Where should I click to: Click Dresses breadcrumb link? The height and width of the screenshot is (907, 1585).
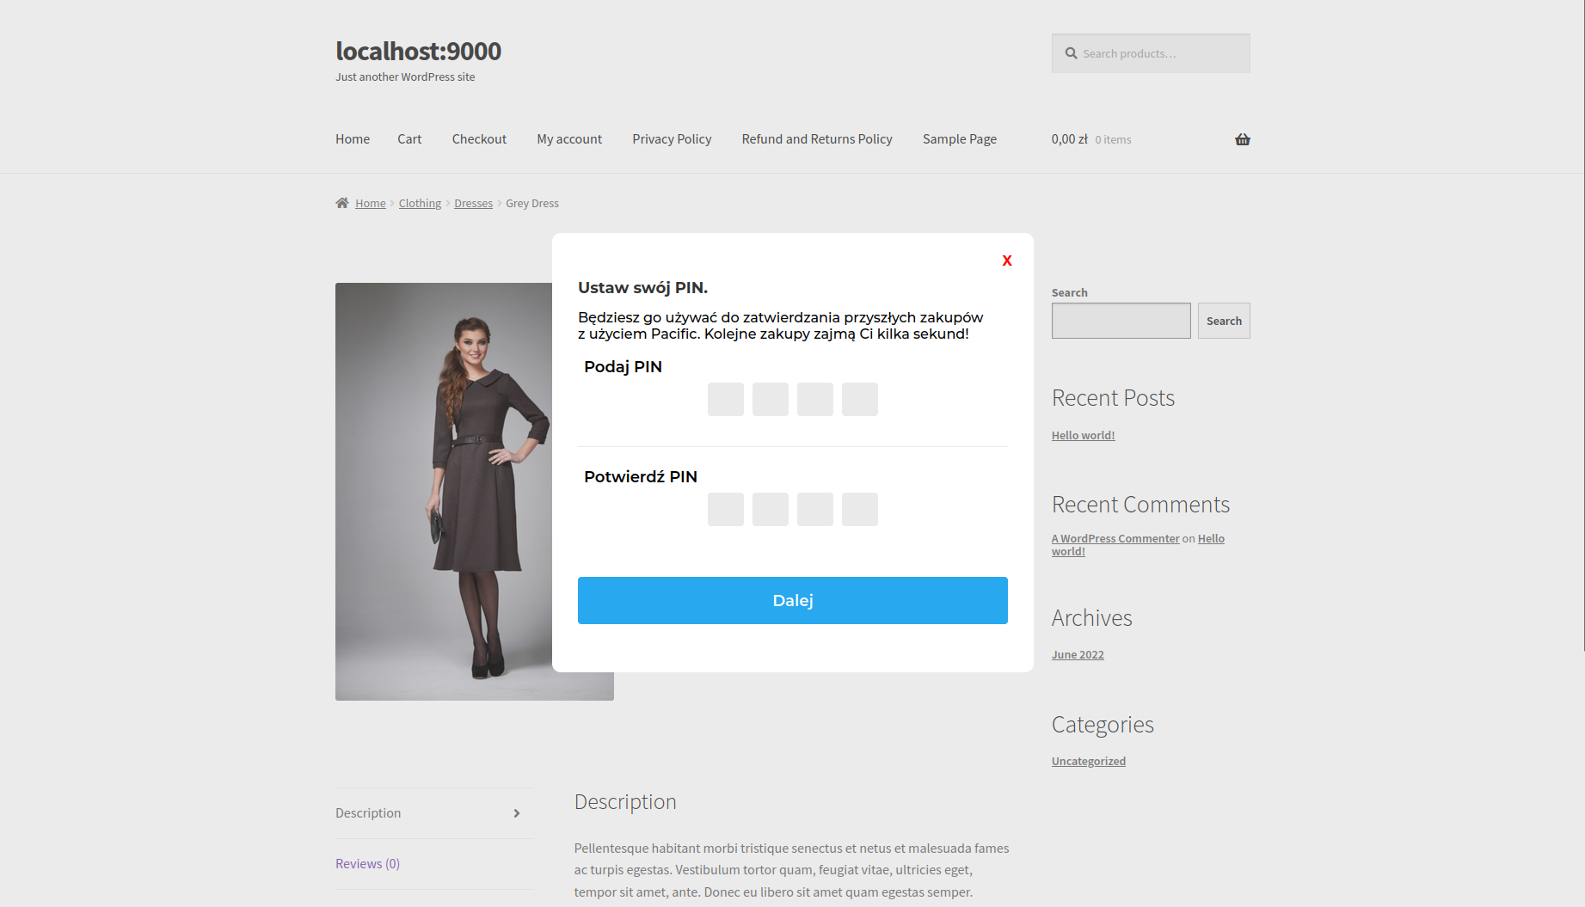click(473, 204)
